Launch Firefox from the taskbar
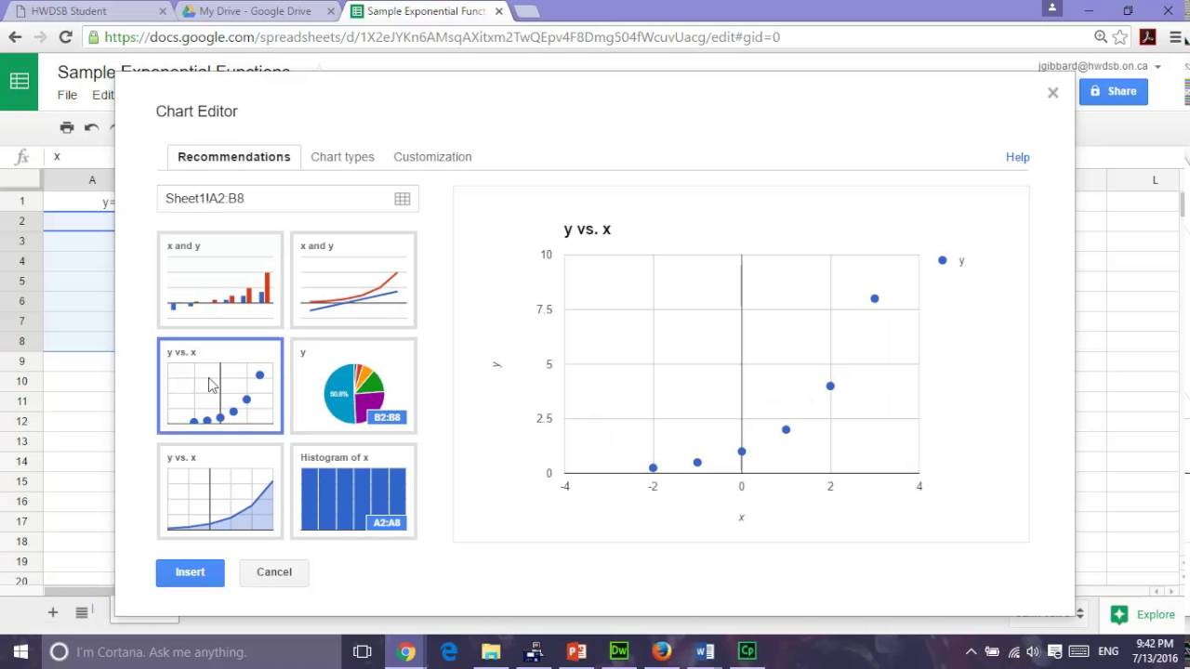Viewport: 1190px width, 669px height. pos(662,651)
